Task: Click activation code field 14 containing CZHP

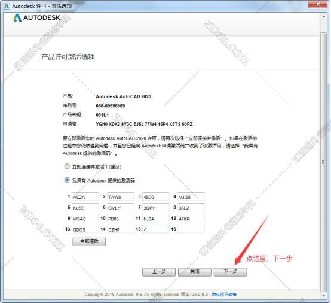Action: [121, 229]
